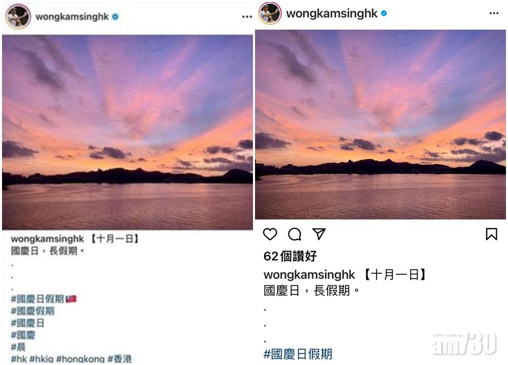Tap the sunset photo on right post
The height and width of the screenshot is (365, 508).
(380, 125)
